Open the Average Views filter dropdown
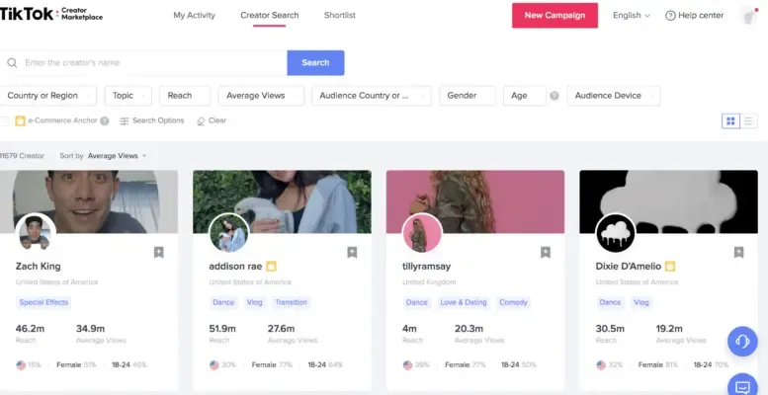Screen dimensions: 768x395 tap(261, 96)
